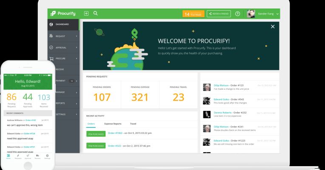Image resolution: width=325 pixels, height=170 pixels.
Task: Click the rocket icon in welcome banner
Action: [134, 34]
